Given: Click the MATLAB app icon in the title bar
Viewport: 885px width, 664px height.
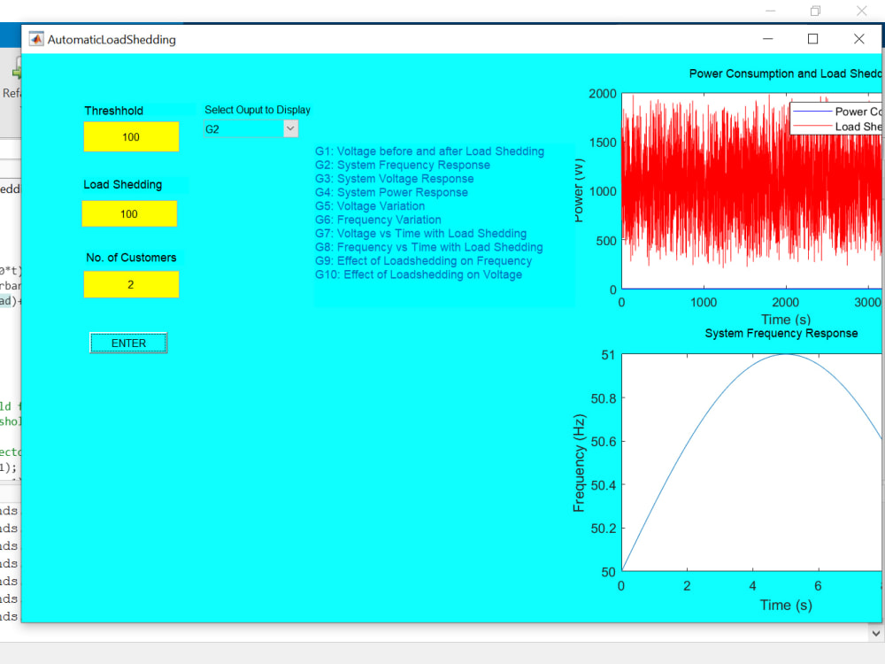Looking at the screenshot, I should [35, 39].
